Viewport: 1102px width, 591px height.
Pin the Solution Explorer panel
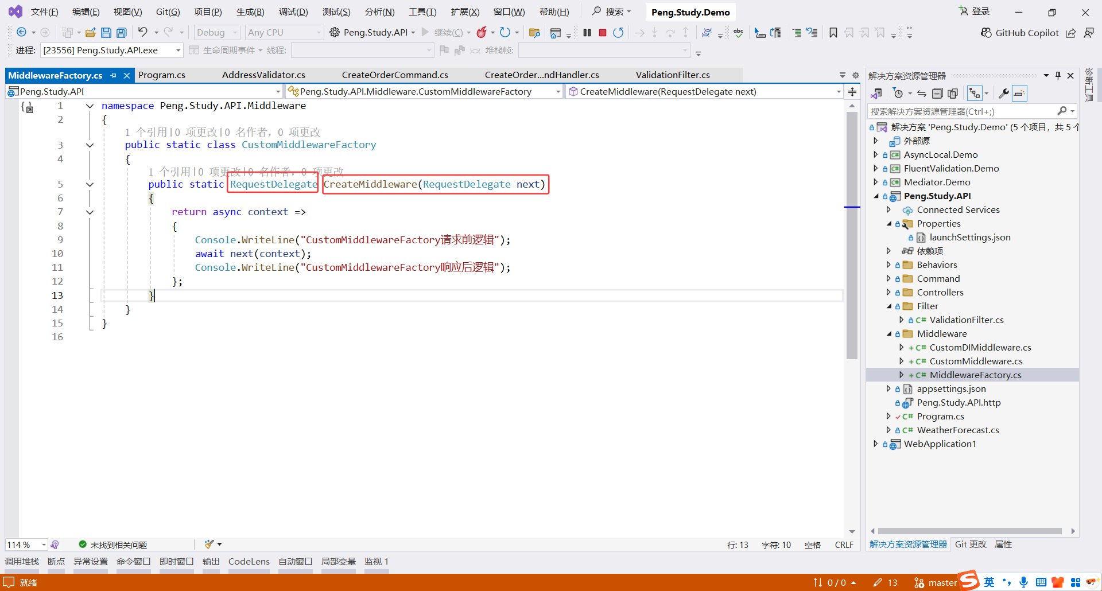point(1058,76)
